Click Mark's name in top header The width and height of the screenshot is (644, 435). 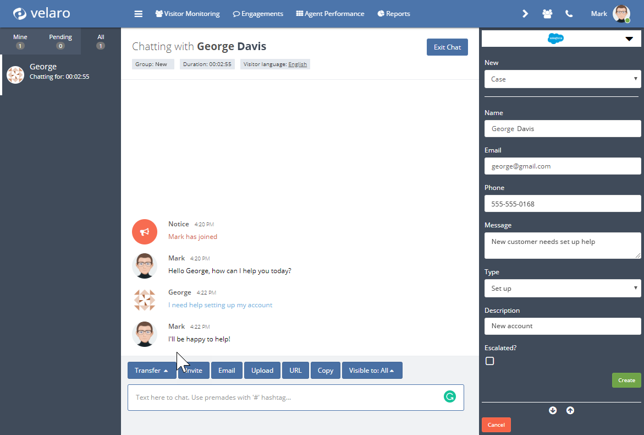(x=599, y=14)
